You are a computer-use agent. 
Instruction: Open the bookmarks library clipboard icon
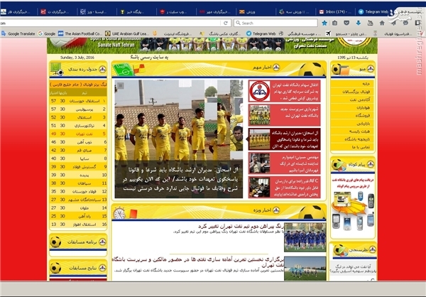click(x=334, y=23)
